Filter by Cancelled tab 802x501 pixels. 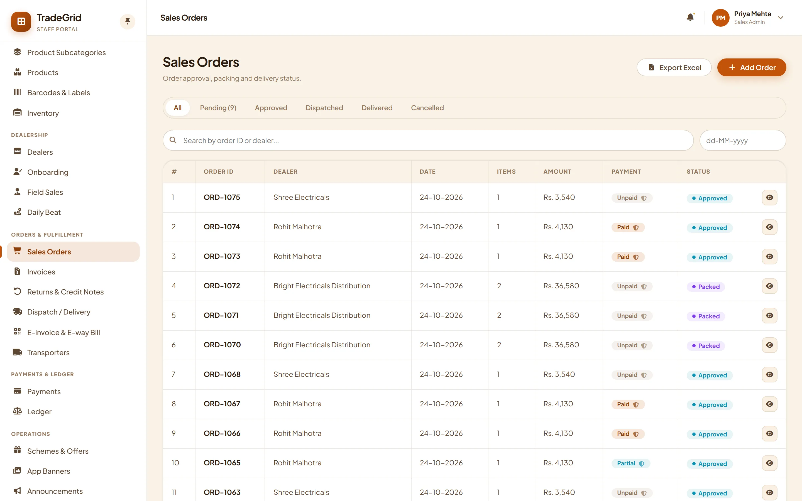[427, 108]
